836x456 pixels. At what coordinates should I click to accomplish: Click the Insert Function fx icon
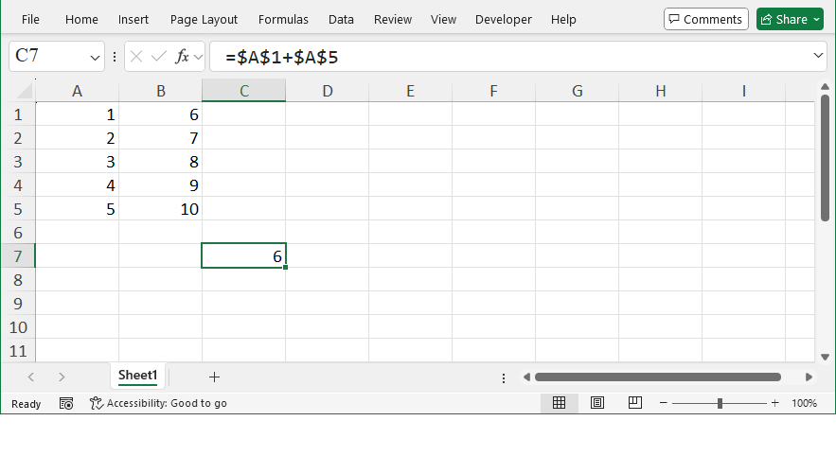[x=182, y=57]
